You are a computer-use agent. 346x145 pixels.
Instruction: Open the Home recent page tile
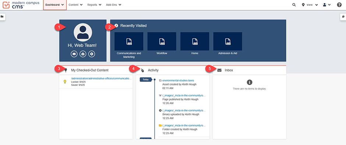pyautogui.click(x=195, y=43)
